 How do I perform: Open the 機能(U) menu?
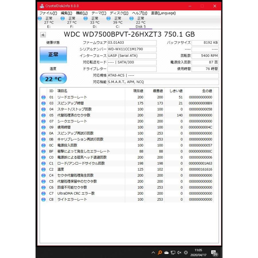tap(82, 13)
